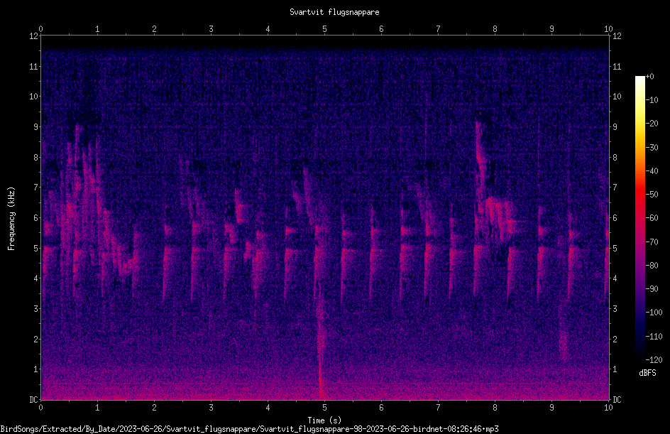Click "10" on the bottom time axis
Screen dimensions: 670x434
coord(608,408)
